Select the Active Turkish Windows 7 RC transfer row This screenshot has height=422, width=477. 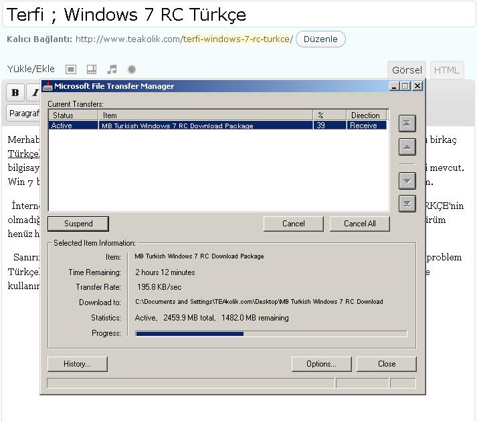pos(218,126)
